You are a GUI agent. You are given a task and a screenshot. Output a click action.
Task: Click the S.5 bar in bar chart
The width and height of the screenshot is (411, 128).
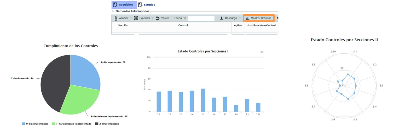point(203,100)
